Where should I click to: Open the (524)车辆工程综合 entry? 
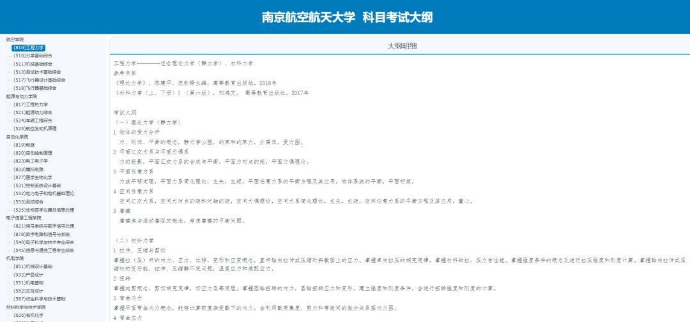click(33, 121)
